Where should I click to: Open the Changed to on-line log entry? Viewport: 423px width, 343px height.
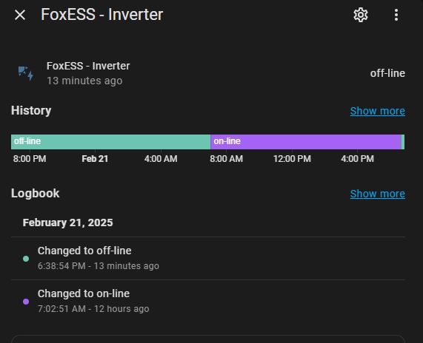click(208, 301)
